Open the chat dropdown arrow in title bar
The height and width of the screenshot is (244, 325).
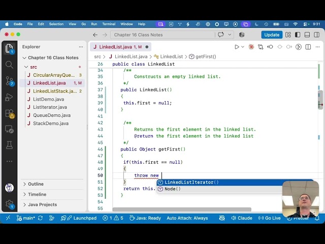click(230, 35)
